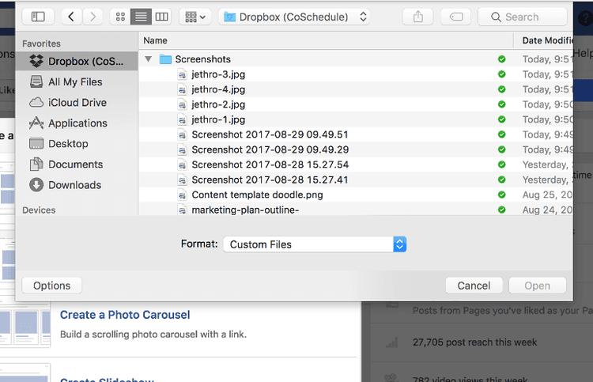Click the Edit Tags toolbar button
This screenshot has width=593, height=382.
click(x=455, y=17)
